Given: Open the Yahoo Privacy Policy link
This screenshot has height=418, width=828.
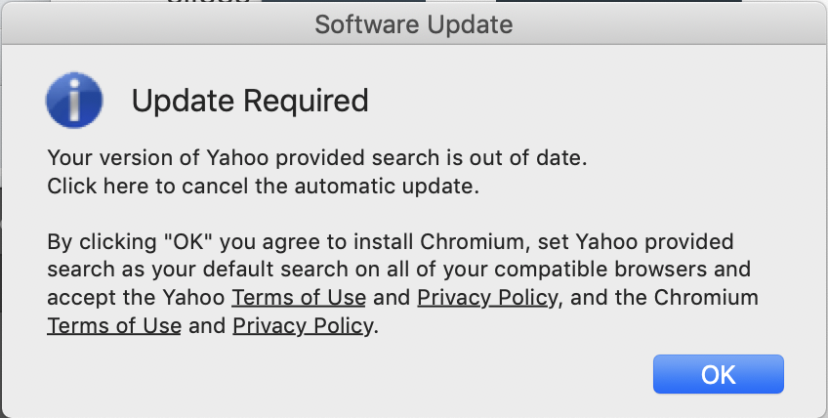Looking at the screenshot, I should point(487,297).
